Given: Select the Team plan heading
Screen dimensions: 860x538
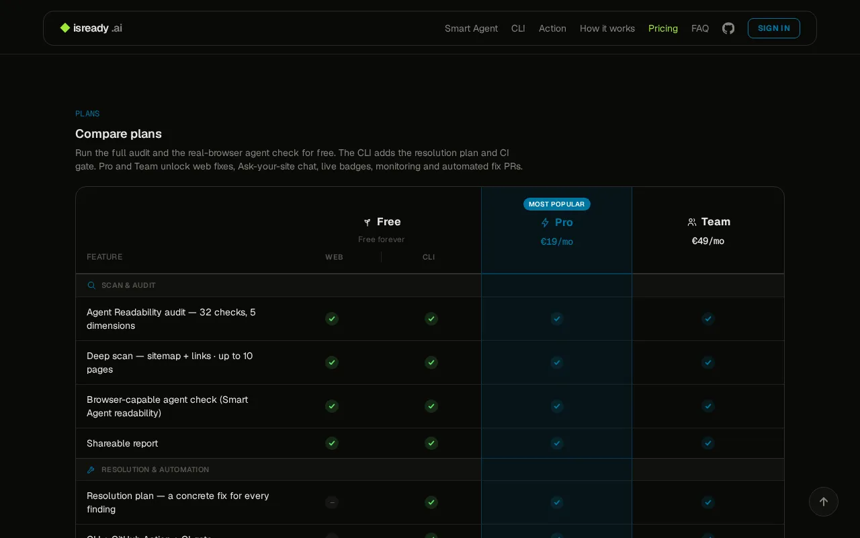Looking at the screenshot, I should pyautogui.click(x=716, y=222).
